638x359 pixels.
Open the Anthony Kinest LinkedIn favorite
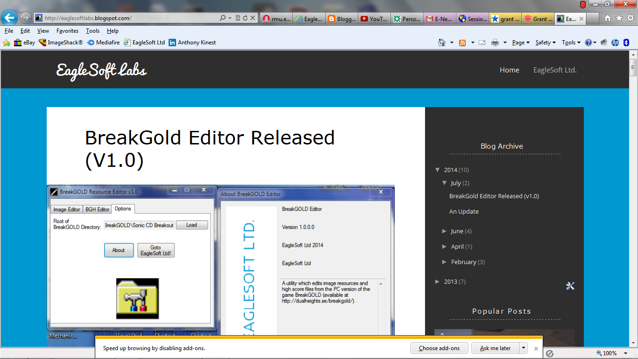pyautogui.click(x=192, y=43)
